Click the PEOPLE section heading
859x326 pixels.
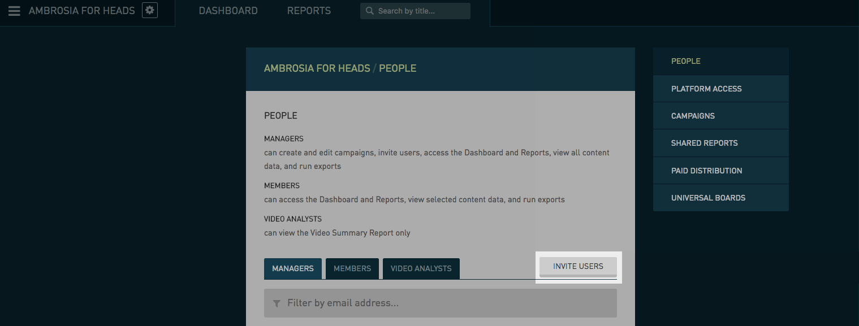(x=280, y=115)
